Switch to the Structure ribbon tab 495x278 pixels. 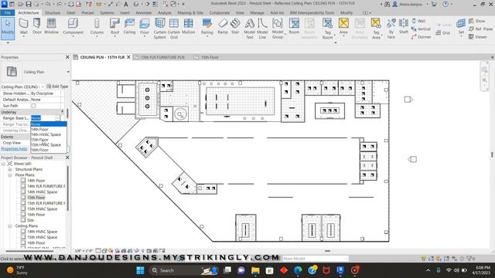pyautogui.click(x=53, y=12)
